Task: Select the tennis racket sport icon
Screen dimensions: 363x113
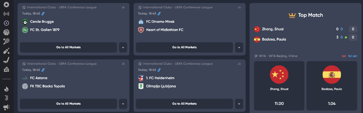Action: click(6, 42)
